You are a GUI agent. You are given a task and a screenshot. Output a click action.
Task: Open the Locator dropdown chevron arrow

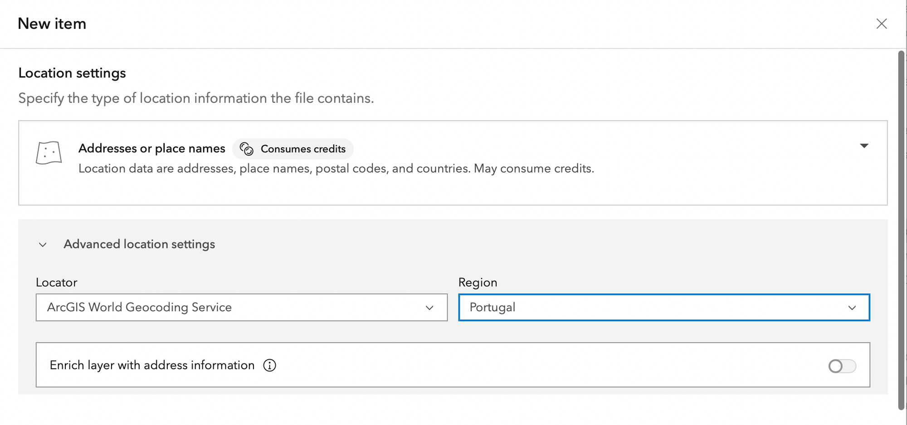point(429,308)
